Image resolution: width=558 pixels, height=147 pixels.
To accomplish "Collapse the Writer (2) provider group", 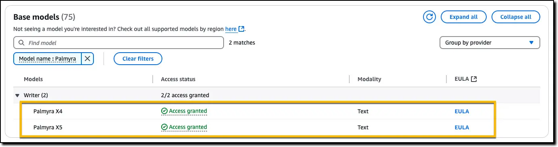I will pos(17,96).
